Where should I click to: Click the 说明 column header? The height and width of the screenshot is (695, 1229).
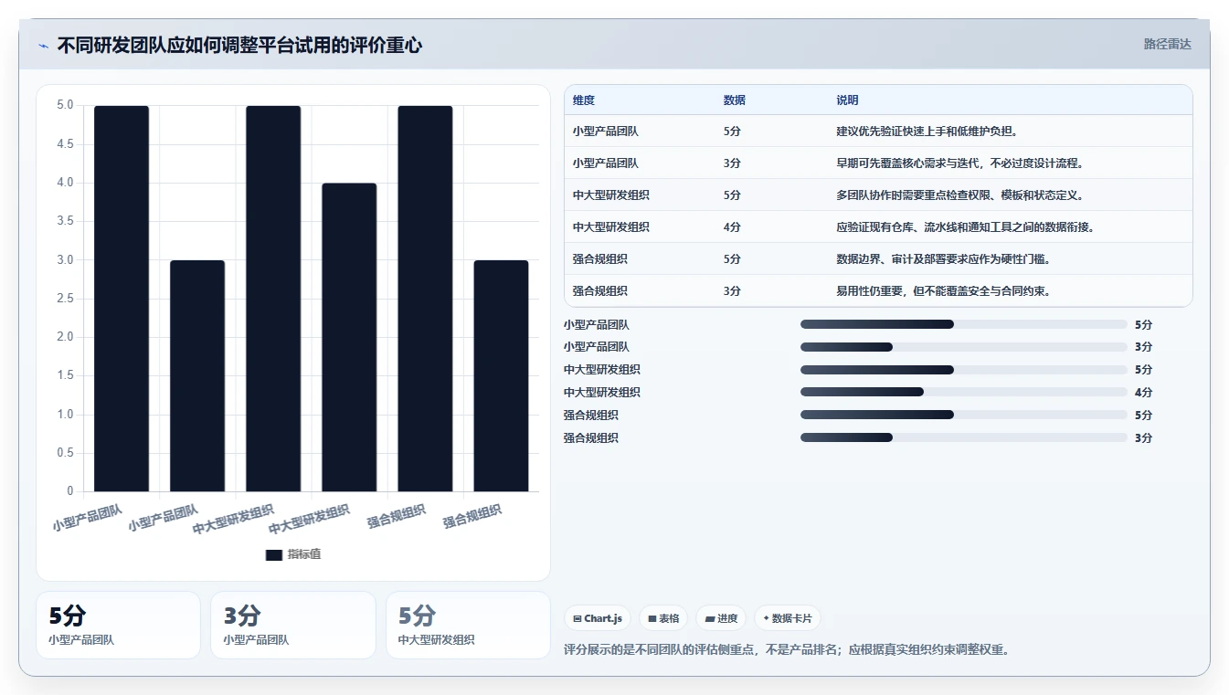click(847, 100)
